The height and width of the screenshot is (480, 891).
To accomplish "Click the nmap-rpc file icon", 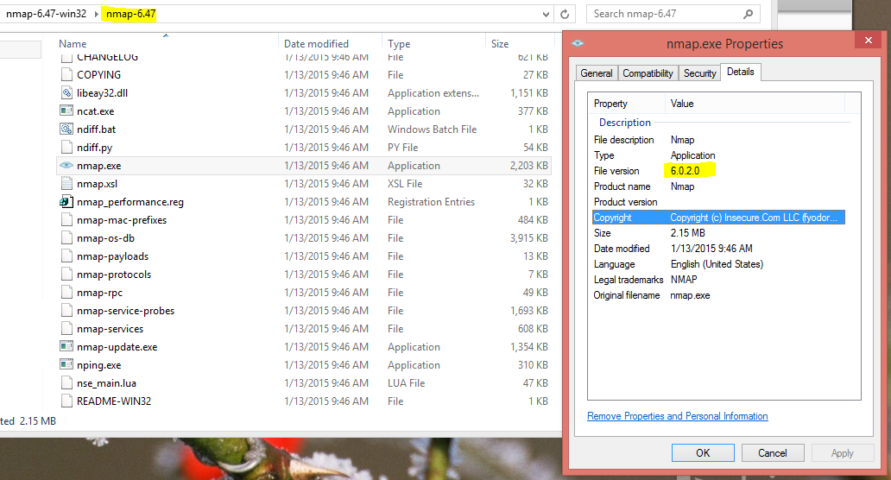I will 66,293.
